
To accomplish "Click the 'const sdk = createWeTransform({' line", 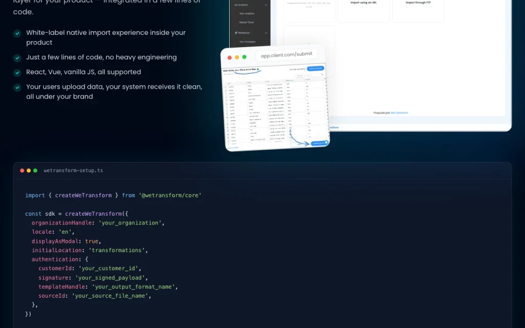I will pyautogui.click(x=77, y=214).
